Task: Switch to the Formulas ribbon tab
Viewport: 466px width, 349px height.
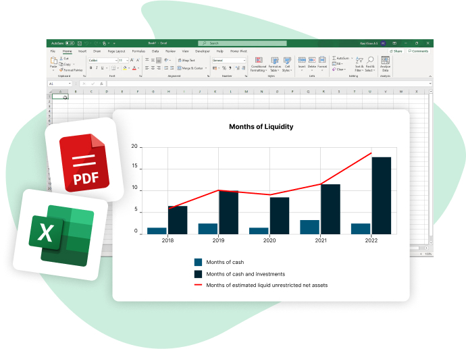Action: (138, 51)
